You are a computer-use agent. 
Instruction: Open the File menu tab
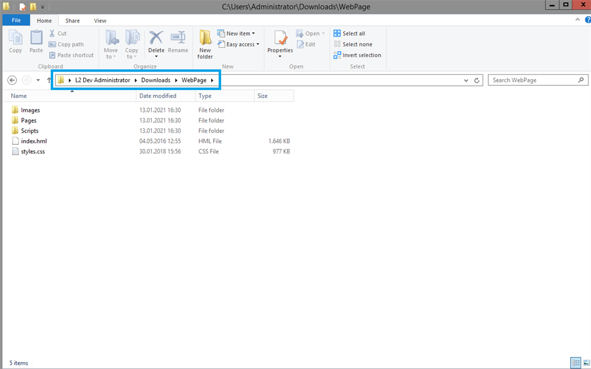(16, 20)
